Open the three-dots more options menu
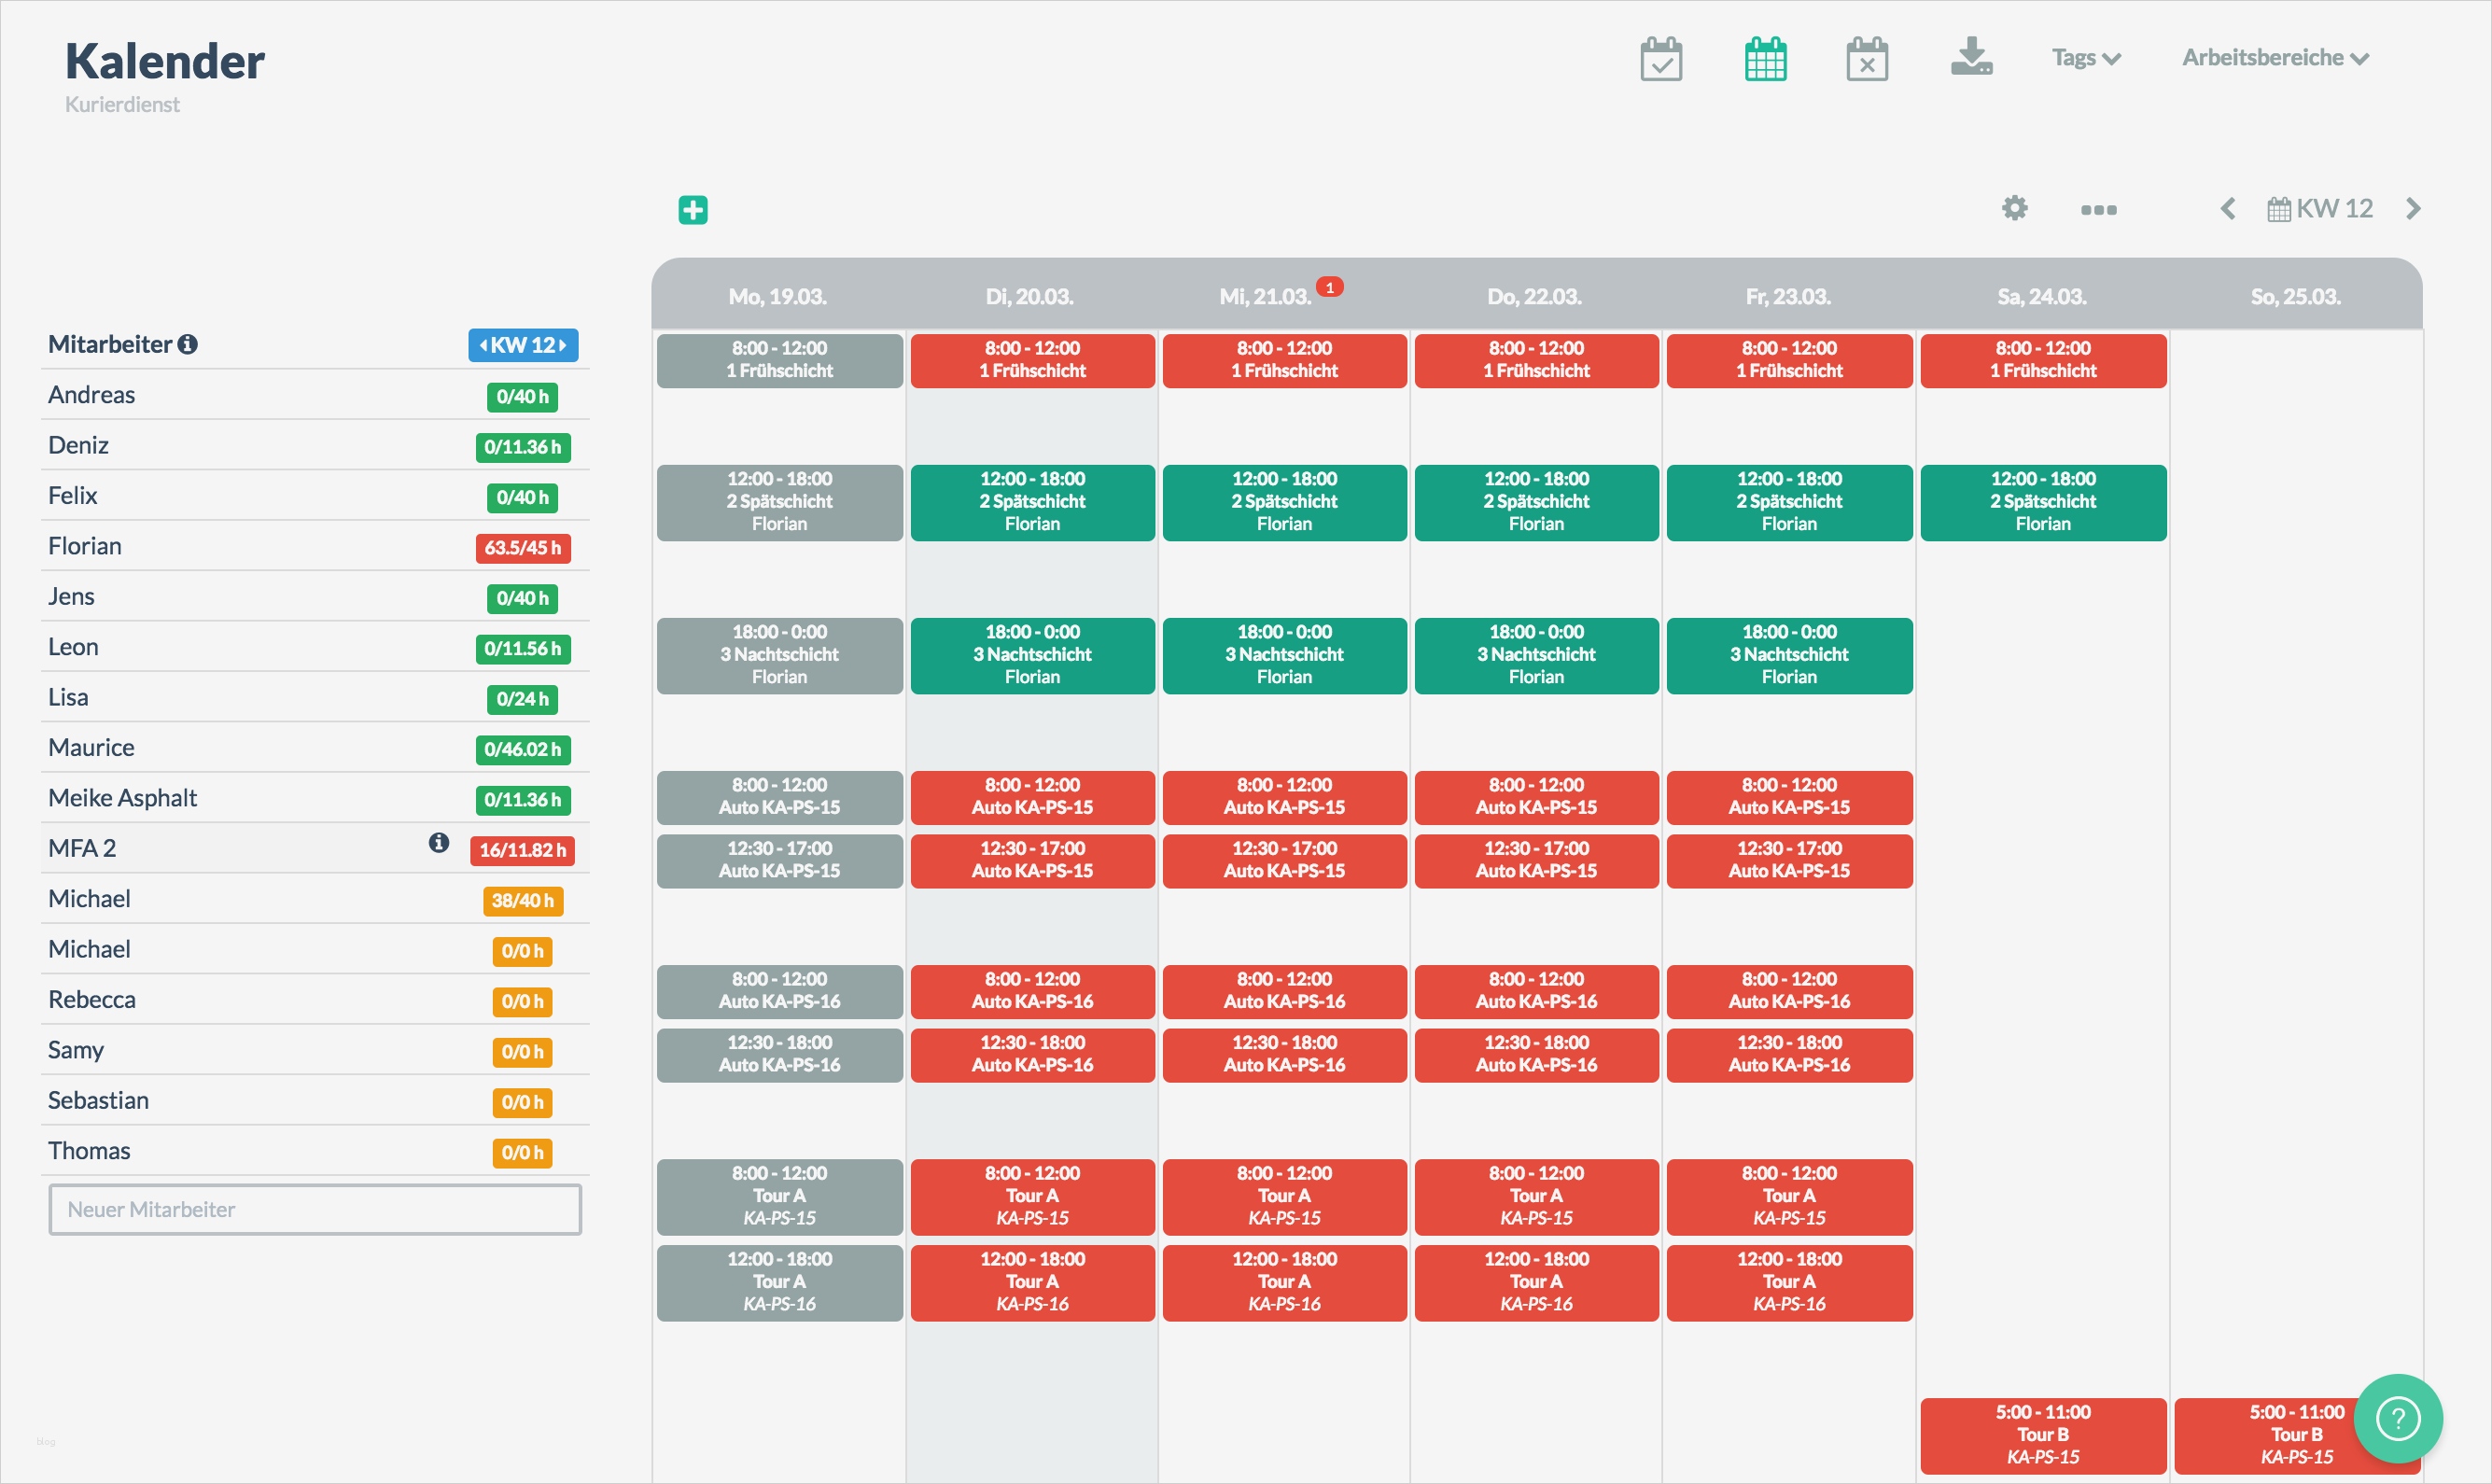The width and height of the screenshot is (2492, 1484). coord(2098,210)
